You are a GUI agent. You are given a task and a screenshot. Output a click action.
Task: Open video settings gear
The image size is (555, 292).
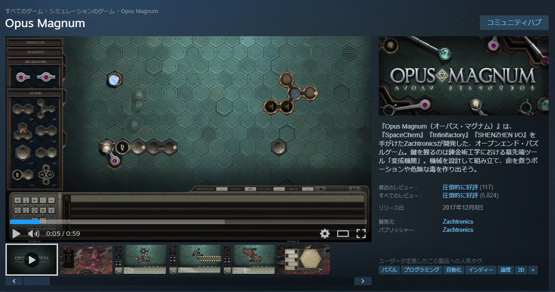(325, 233)
